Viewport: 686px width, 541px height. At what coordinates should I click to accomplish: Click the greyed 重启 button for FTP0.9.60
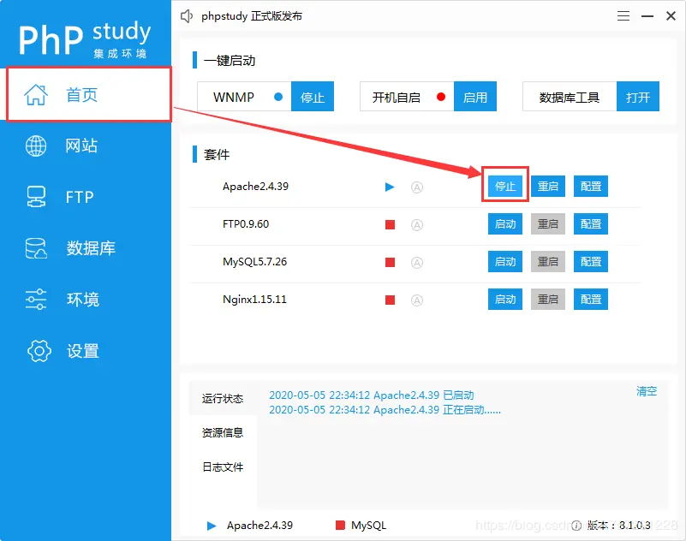pos(548,224)
